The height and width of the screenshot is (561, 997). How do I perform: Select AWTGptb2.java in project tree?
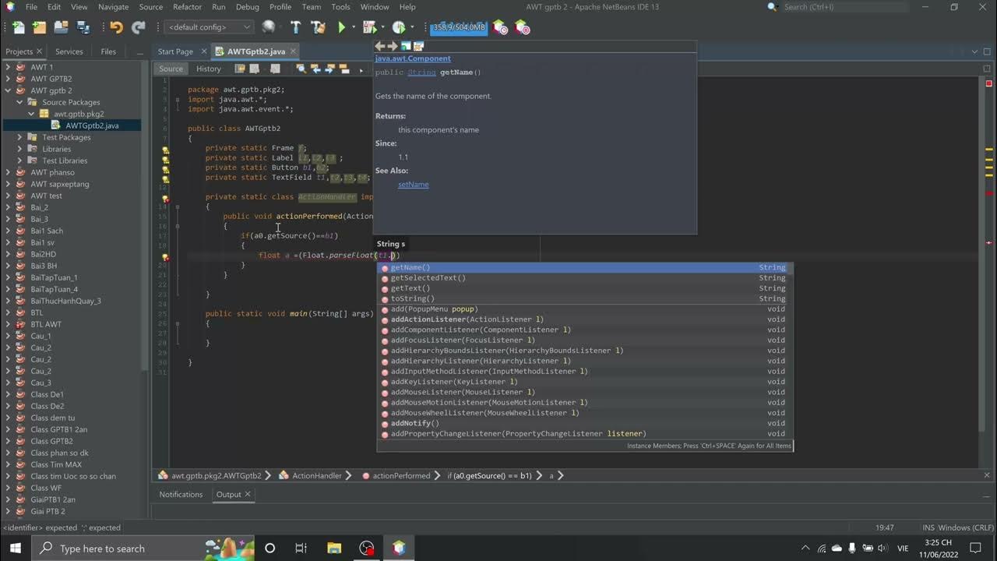92,125
